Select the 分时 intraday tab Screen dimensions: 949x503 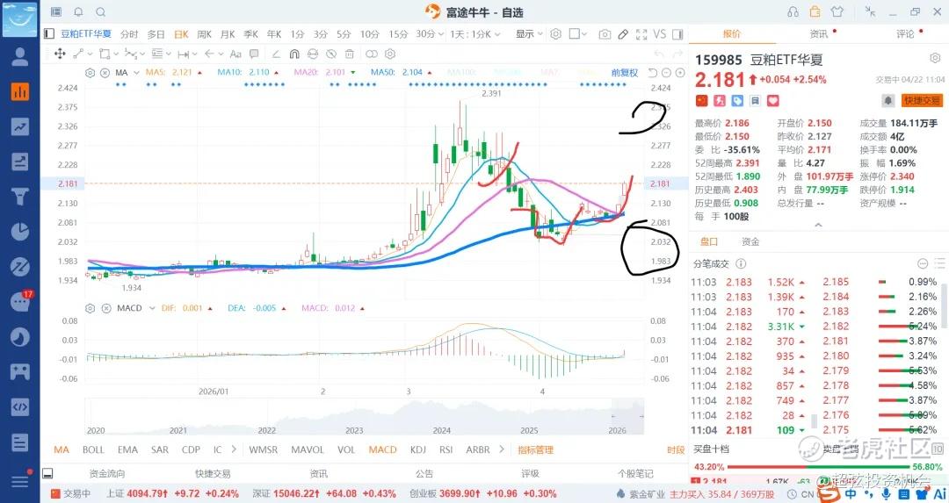(x=129, y=34)
